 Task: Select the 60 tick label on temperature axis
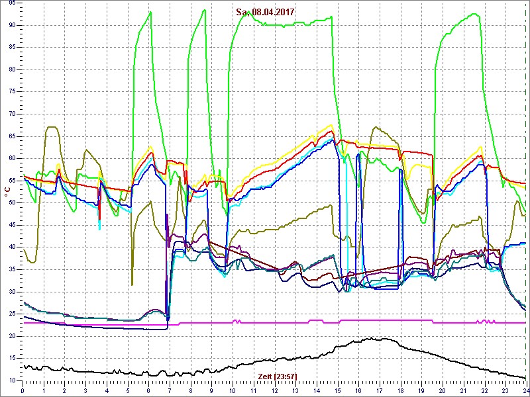point(11,159)
